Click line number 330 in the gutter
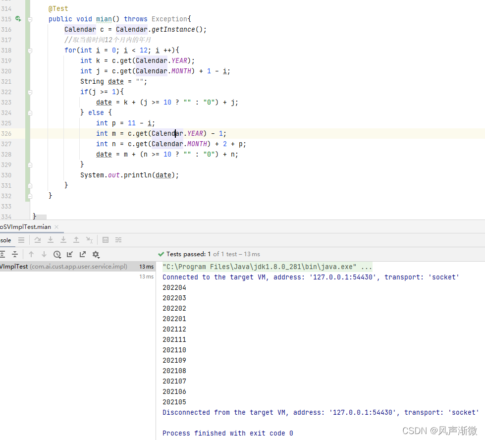The image size is (485, 440). [x=6, y=175]
